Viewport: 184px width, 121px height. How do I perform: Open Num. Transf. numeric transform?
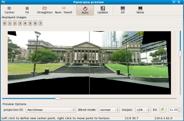tap(63, 8)
